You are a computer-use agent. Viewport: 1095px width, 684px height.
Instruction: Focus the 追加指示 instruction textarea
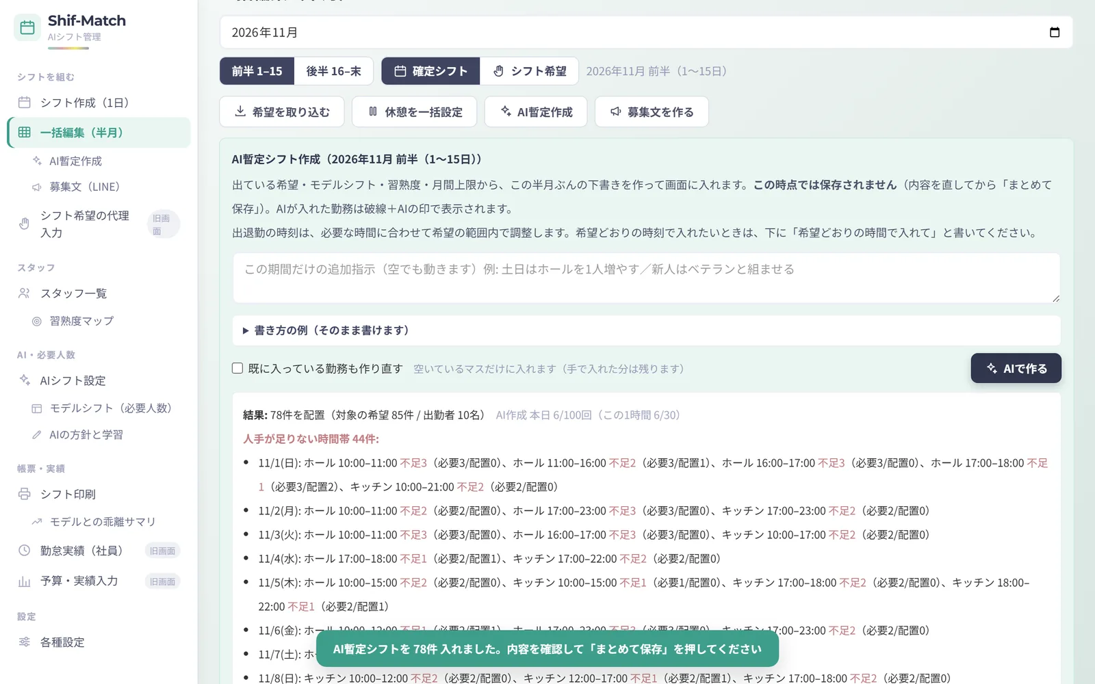pyautogui.click(x=646, y=278)
